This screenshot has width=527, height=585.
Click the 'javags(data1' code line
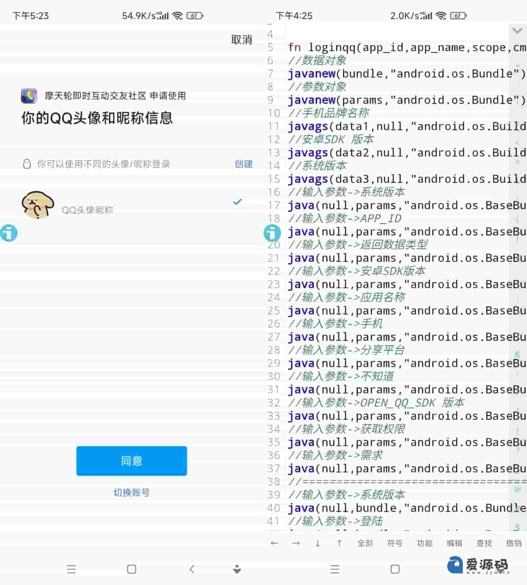coord(407,126)
